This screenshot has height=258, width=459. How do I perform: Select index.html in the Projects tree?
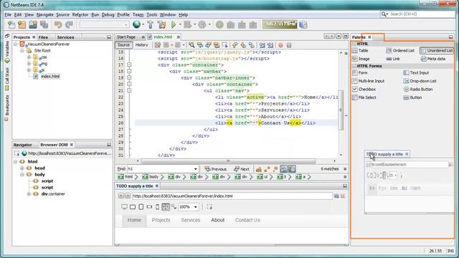coord(50,77)
